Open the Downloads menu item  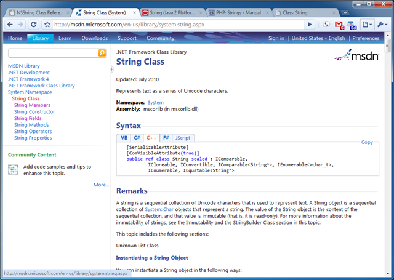[94, 38]
